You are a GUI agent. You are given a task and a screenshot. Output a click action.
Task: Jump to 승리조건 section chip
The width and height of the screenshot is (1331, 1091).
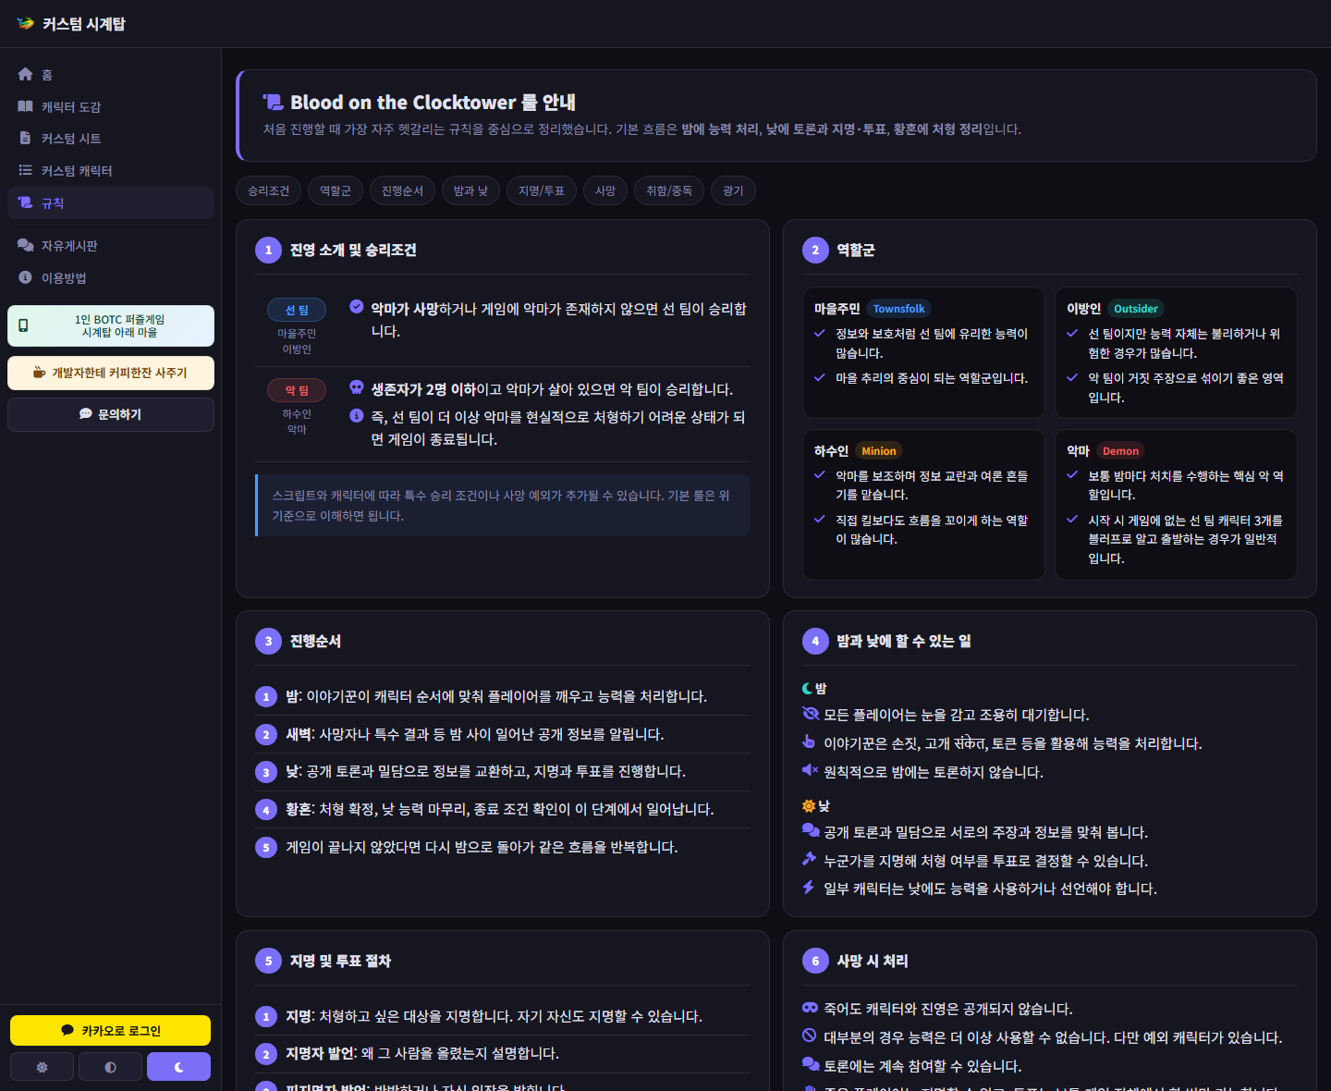click(268, 190)
